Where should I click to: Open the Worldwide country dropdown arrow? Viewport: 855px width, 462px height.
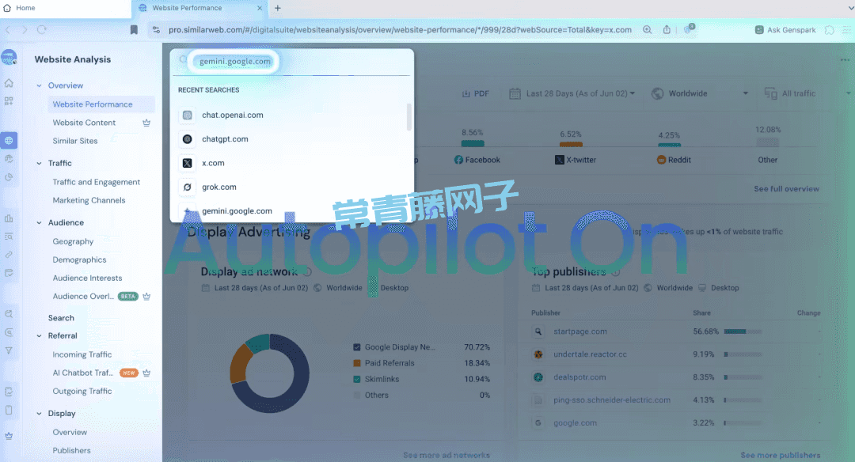(x=746, y=93)
